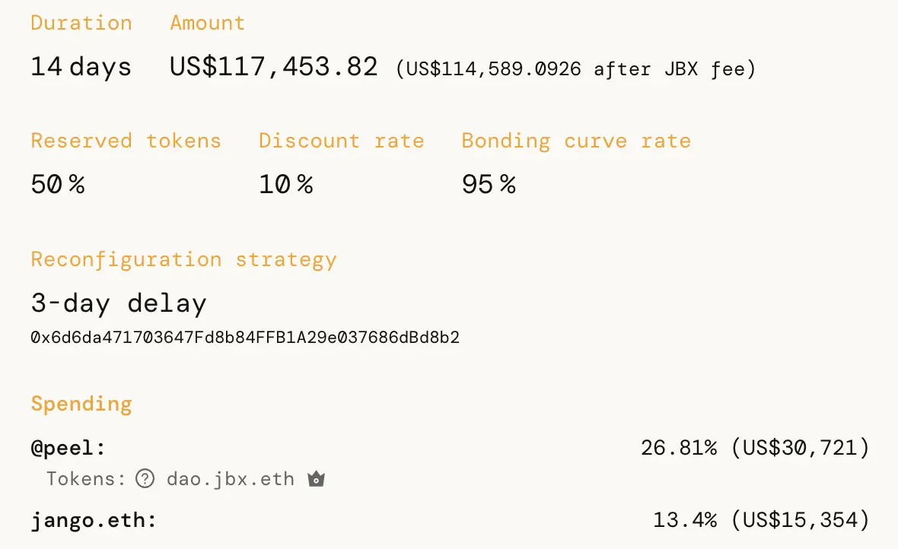Image resolution: width=898 pixels, height=549 pixels.
Task: Click the US$117,453.82 amount value
Action: tap(273, 67)
